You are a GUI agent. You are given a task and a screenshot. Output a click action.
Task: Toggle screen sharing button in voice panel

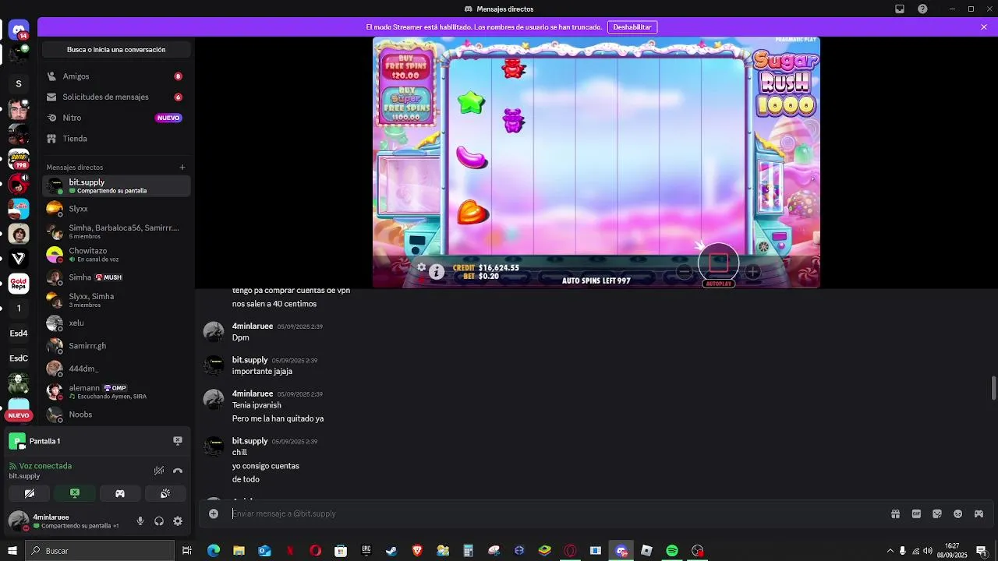pyautogui.click(x=75, y=493)
